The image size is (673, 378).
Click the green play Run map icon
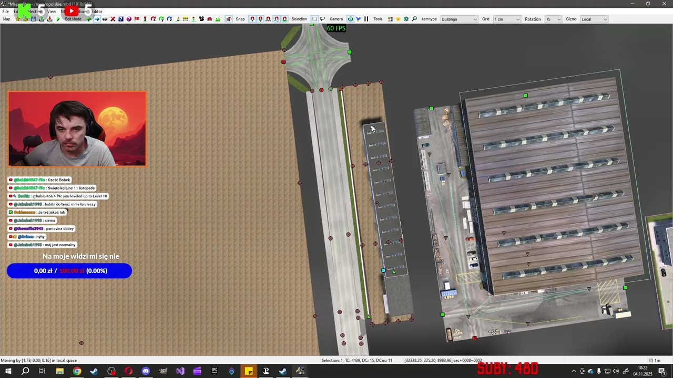(x=58, y=19)
